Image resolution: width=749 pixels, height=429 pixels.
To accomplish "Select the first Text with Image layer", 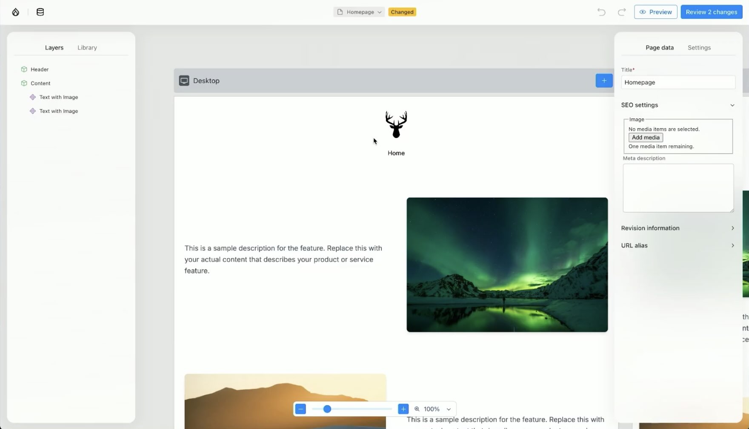I will coord(59,97).
